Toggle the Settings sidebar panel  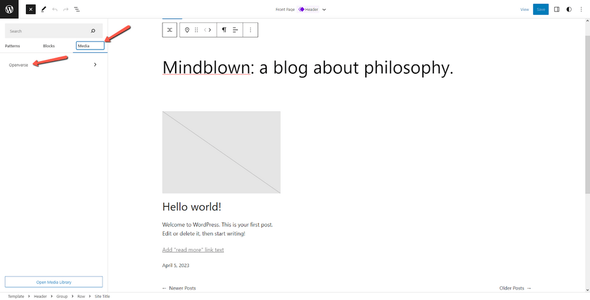557,9
